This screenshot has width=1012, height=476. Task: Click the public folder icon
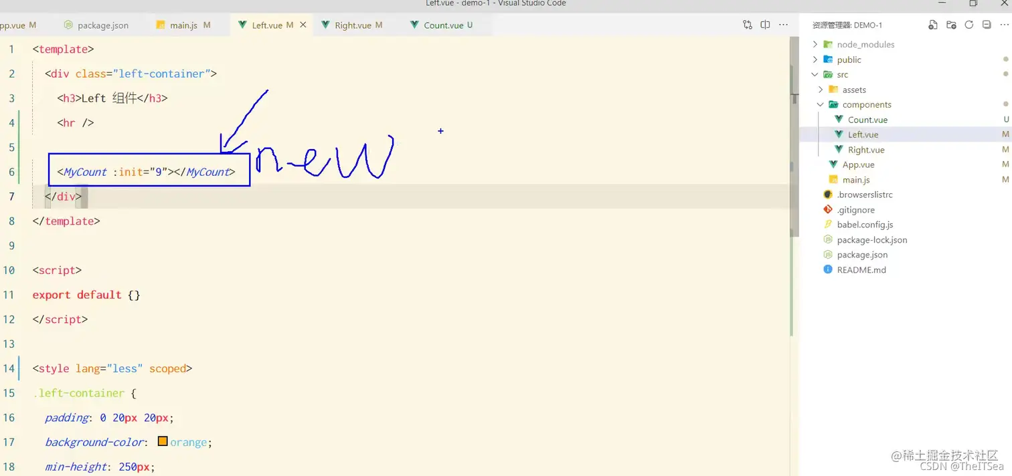pyautogui.click(x=828, y=59)
